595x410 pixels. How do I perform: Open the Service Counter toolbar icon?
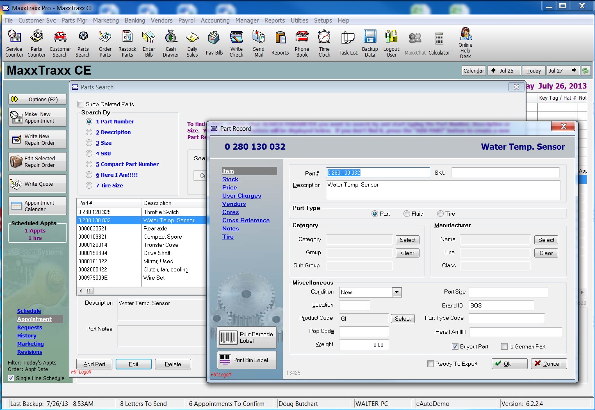14,43
